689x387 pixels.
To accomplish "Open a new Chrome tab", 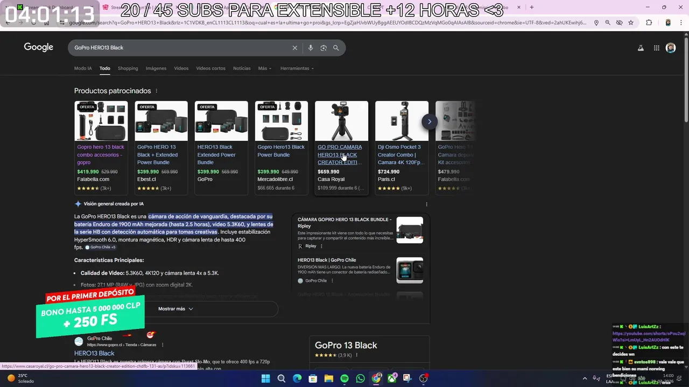I will (531, 7).
